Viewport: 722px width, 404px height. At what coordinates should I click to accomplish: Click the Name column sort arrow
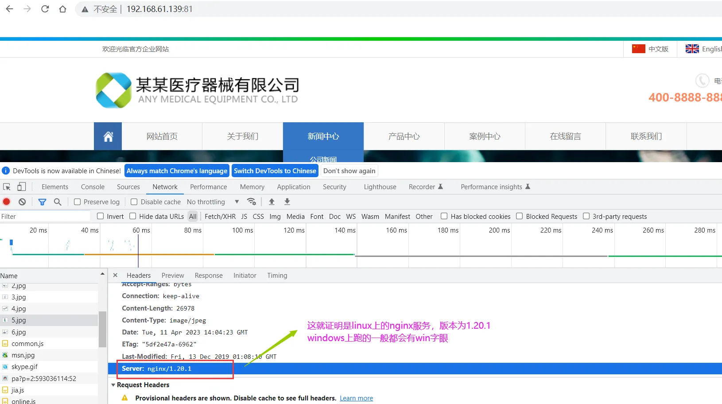(x=102, y=275)
